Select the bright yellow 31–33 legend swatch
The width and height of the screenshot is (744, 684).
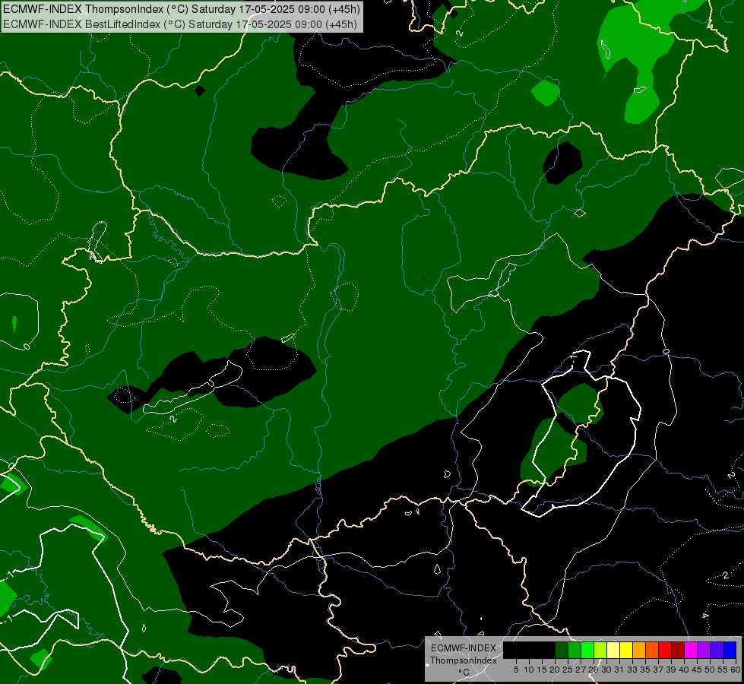(626, 650)
